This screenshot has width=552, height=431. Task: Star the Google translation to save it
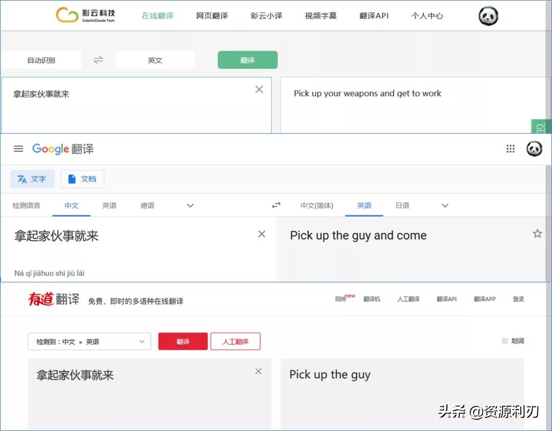(537, 233)
